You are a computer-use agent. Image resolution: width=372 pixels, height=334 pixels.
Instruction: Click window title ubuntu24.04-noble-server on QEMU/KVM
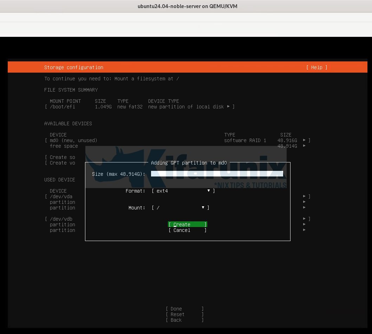(188, 6)
